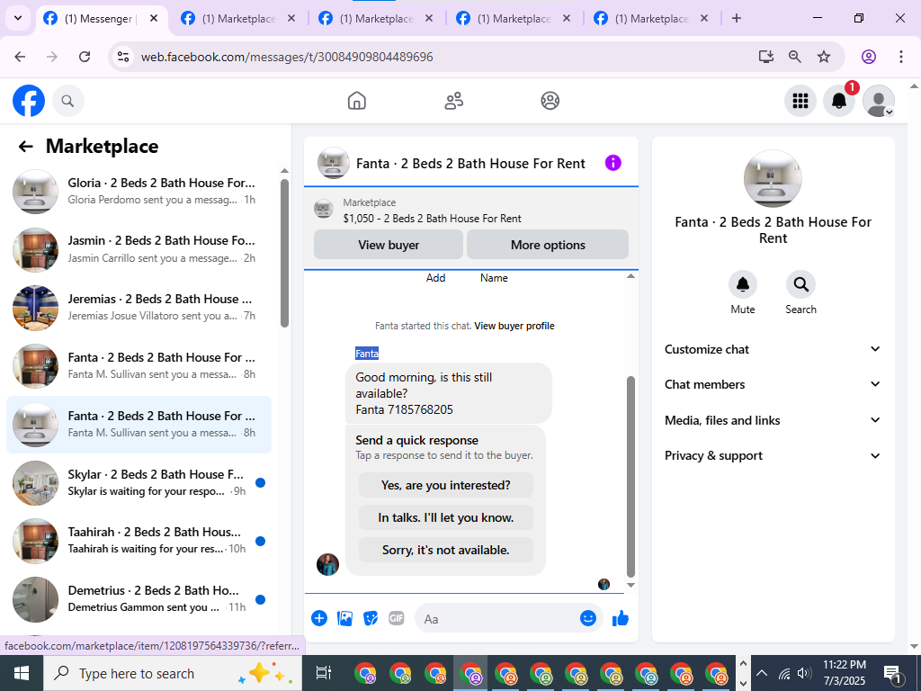
Task: Search in conversation magnifier icon
Action: pos(800,285)
